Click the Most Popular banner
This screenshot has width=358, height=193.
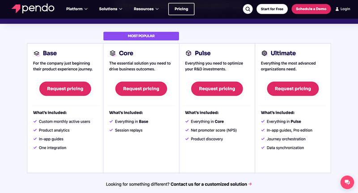(x=141, y=36)
